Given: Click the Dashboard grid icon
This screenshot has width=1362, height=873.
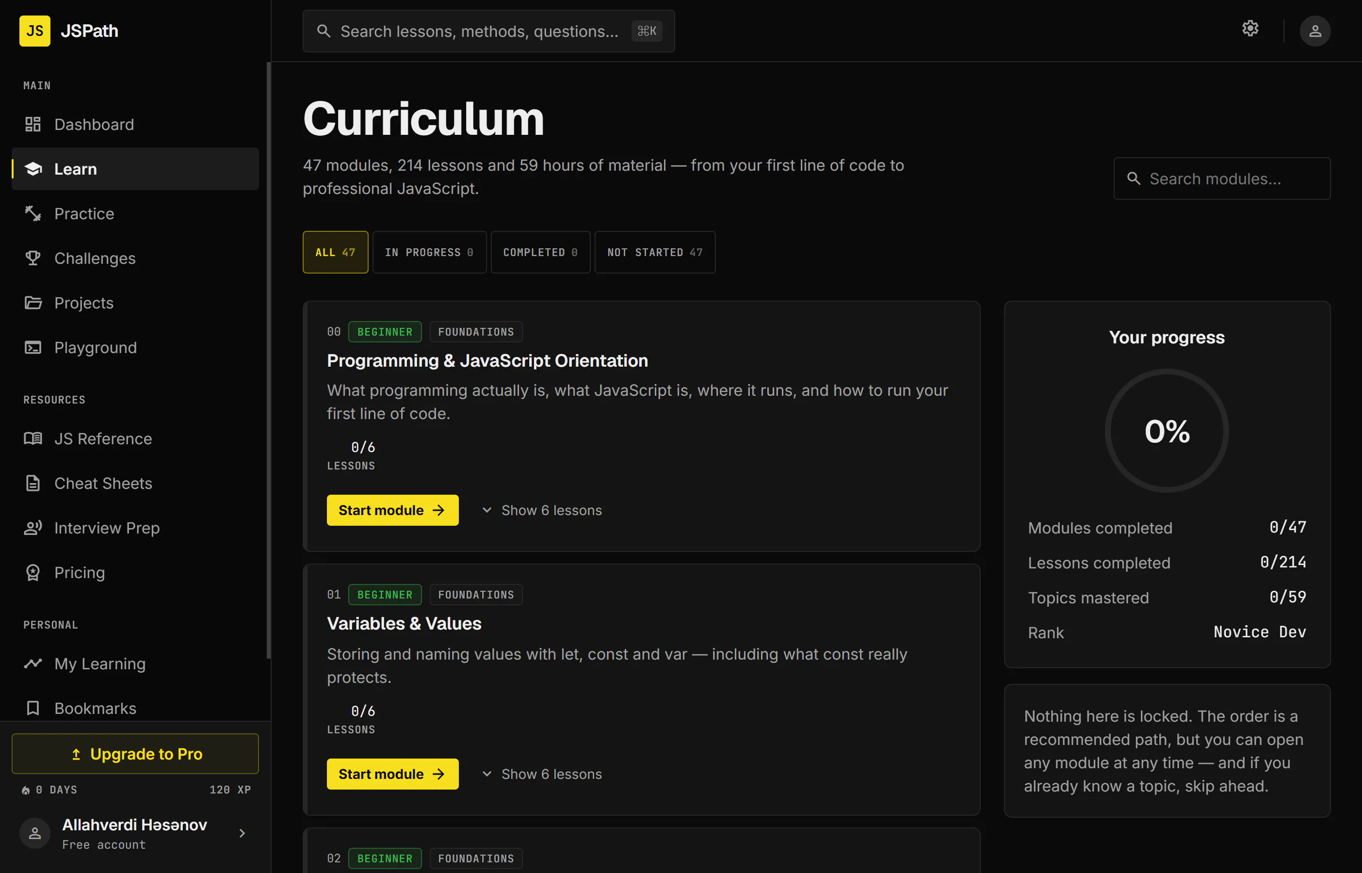Looking at the screenshot, I should pyautogui.click(x=33, y=124).
